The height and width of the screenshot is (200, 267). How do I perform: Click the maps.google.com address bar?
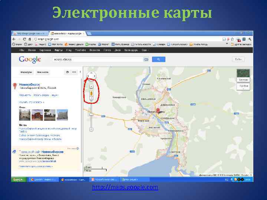pyautogui.click(x=127, y=39)
